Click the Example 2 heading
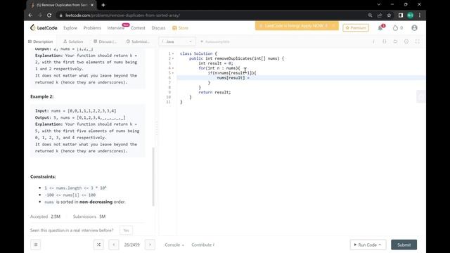 click(42, 97)
